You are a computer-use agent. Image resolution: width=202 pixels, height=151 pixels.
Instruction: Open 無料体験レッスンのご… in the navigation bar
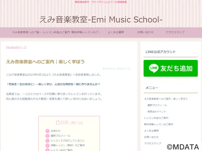click(x=86, y=32)
